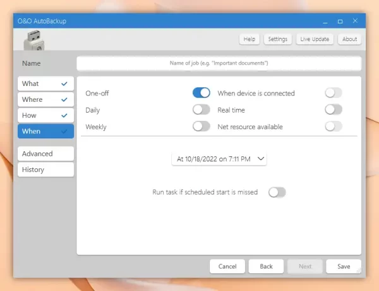Go Back to the previous step
The width and height of the screenshot is (379, 291).
click(x=266, y=266)
